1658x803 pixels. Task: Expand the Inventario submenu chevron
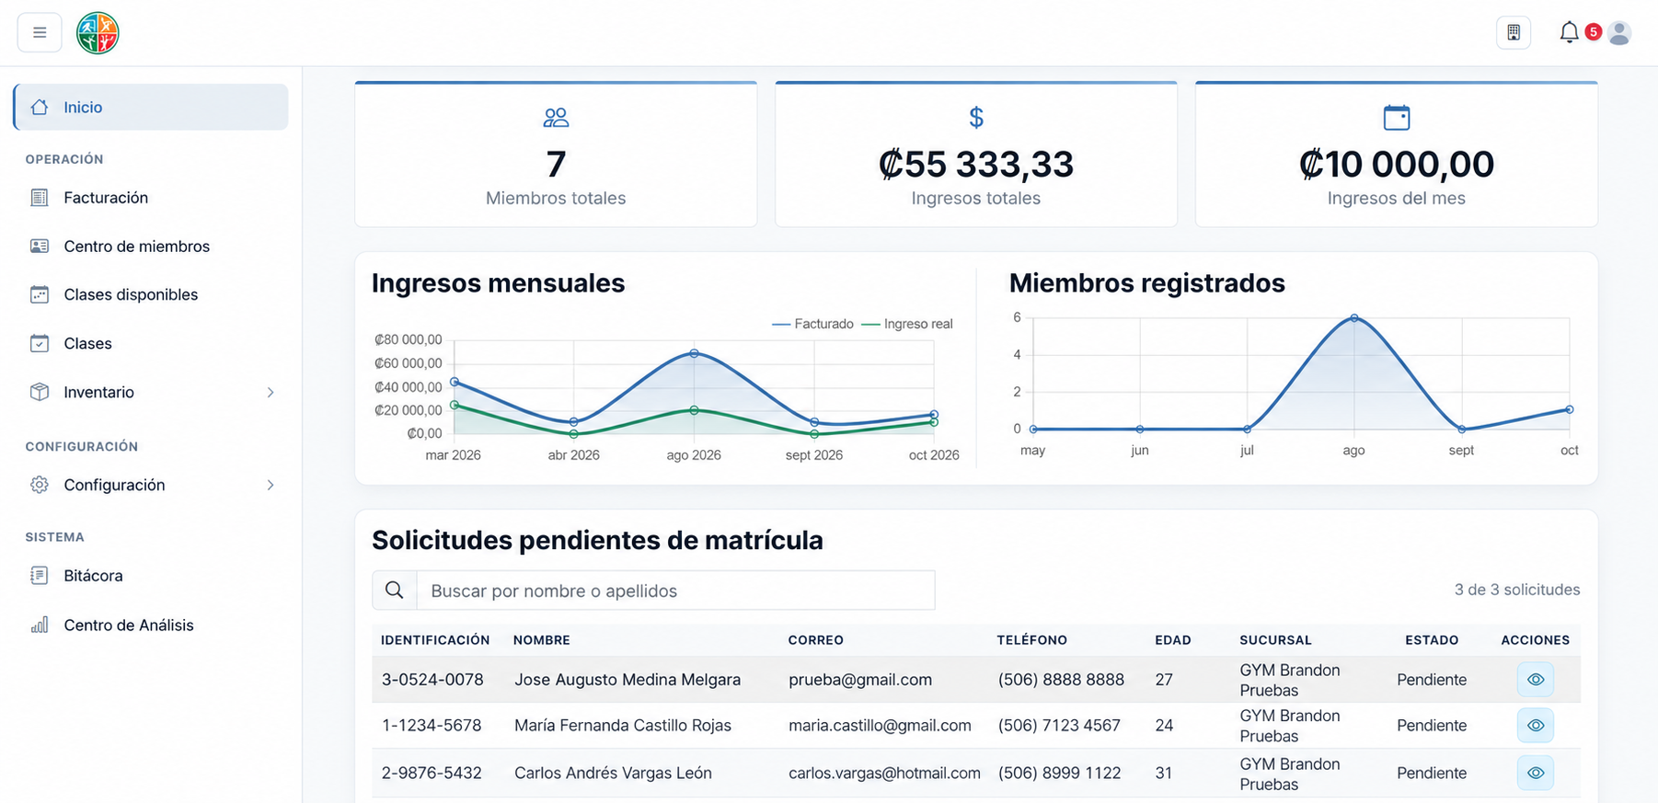271,393
